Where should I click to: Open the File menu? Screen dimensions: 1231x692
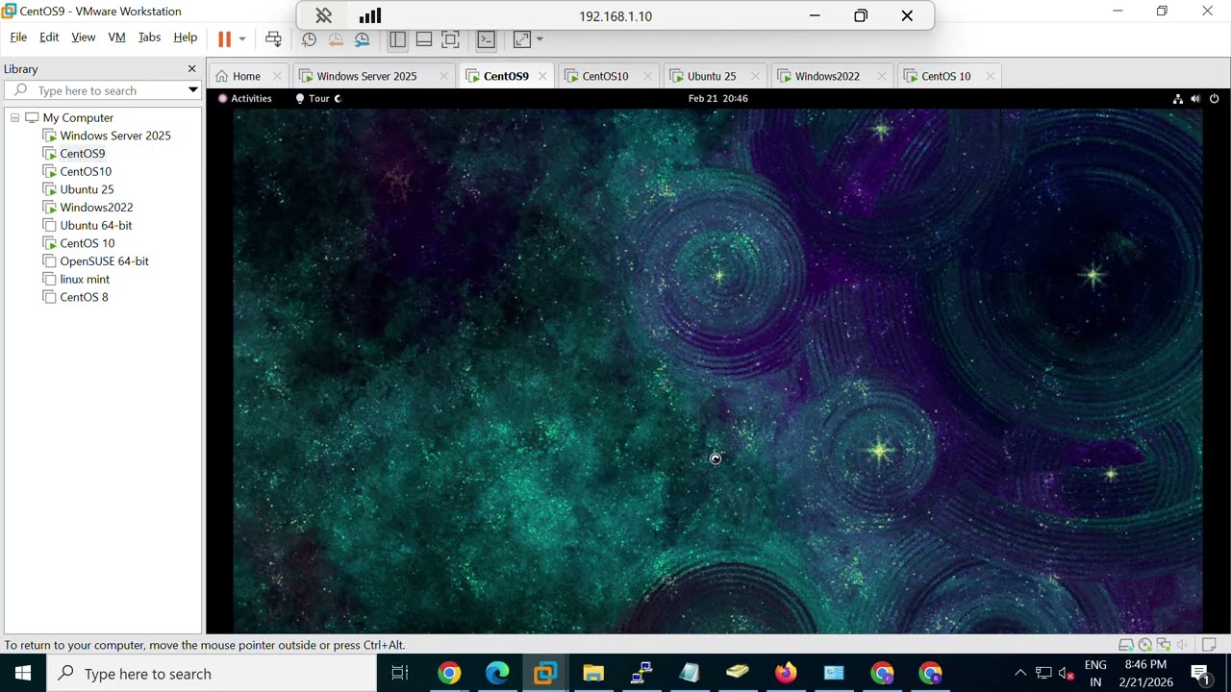pos(18,37)
